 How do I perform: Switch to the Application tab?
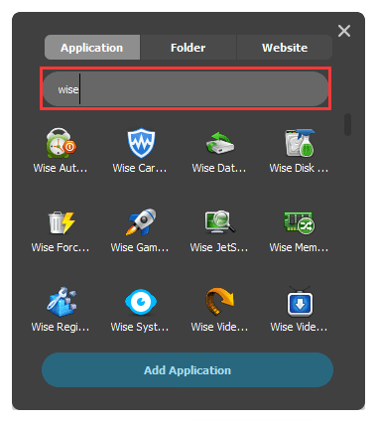(92, 48)
